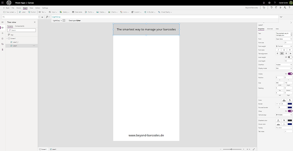Apply italic font style

278,50
